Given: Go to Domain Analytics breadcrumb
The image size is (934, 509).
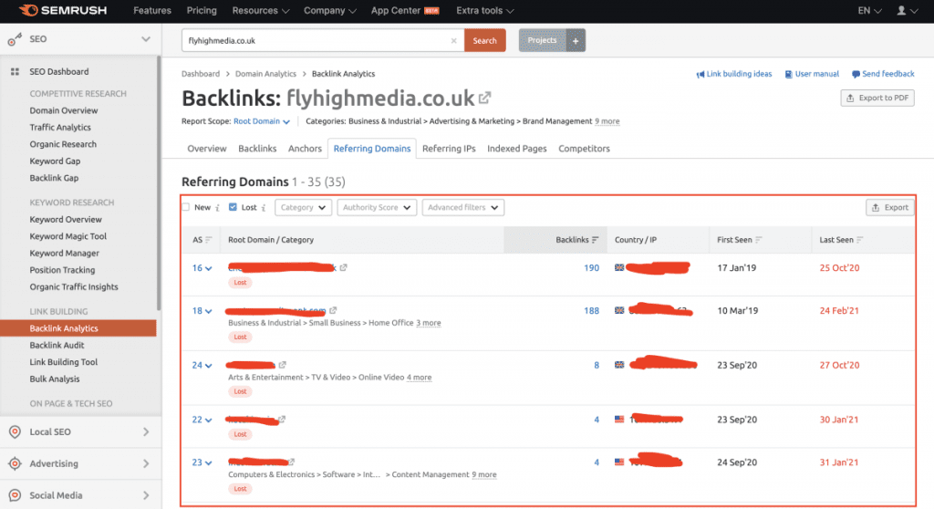Looking at the screenshot, I should [x=265, y=74].
